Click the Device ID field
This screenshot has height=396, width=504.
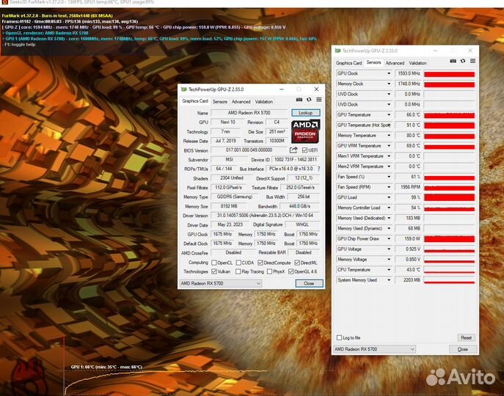pos(296,159)
